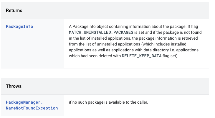Open the PackageManager.NameNotFoundException link
The image size is (215, 118).
point(32,105)
